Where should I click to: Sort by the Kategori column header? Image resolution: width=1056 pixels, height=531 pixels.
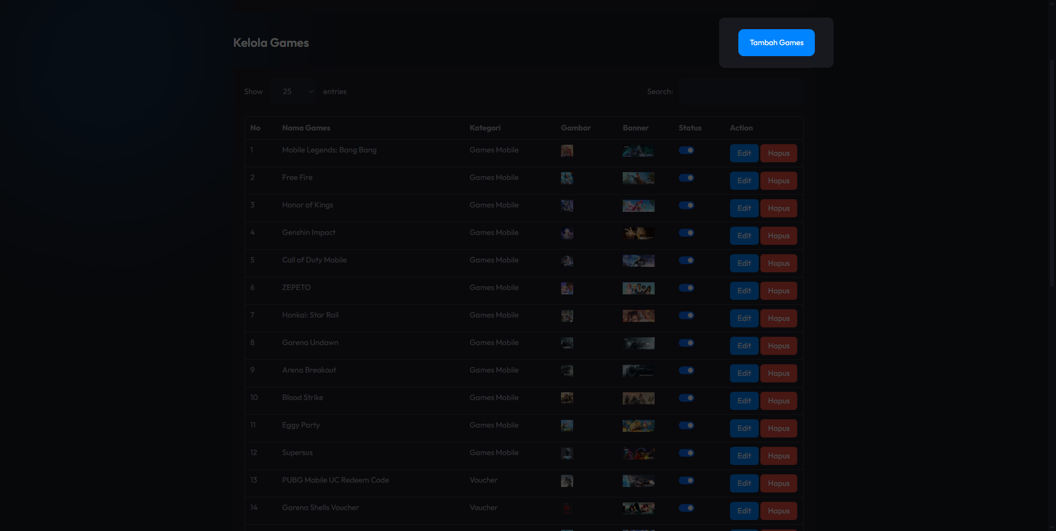pos(485,128)
